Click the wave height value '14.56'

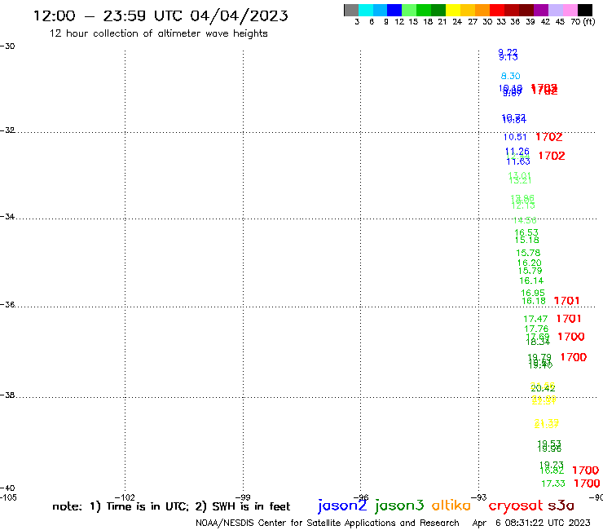tap(525, 220)
